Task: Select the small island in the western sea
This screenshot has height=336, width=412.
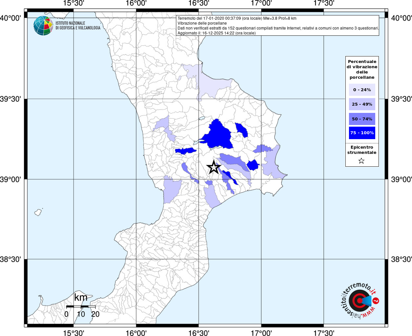Action: tap(38, 212)
